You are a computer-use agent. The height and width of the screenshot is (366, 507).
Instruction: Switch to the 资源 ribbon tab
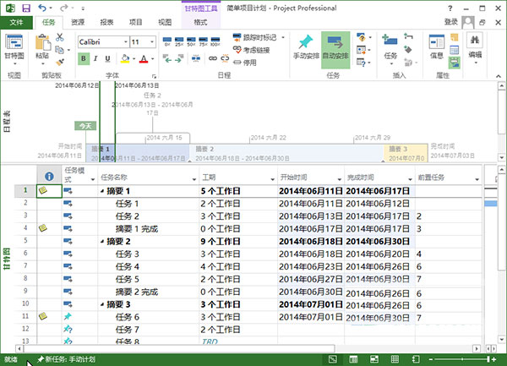coord(78,22)
